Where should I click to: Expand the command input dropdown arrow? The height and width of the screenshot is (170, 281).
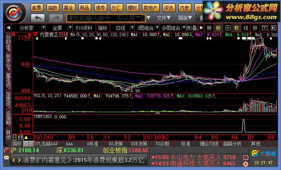pos(149,18)
